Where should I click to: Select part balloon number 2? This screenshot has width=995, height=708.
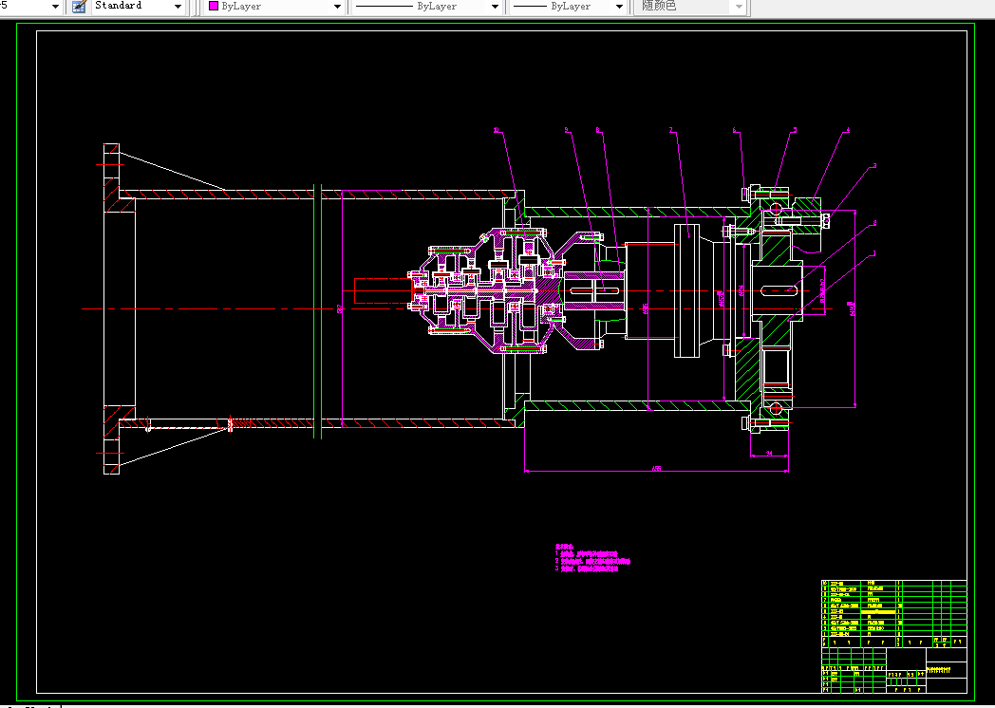click(x=874, y=223)
